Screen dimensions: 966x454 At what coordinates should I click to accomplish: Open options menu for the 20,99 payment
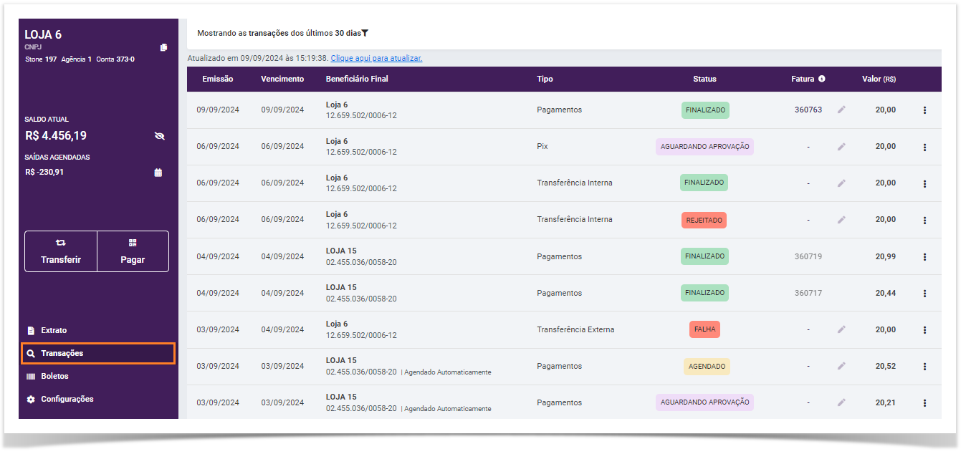(924, 256)
